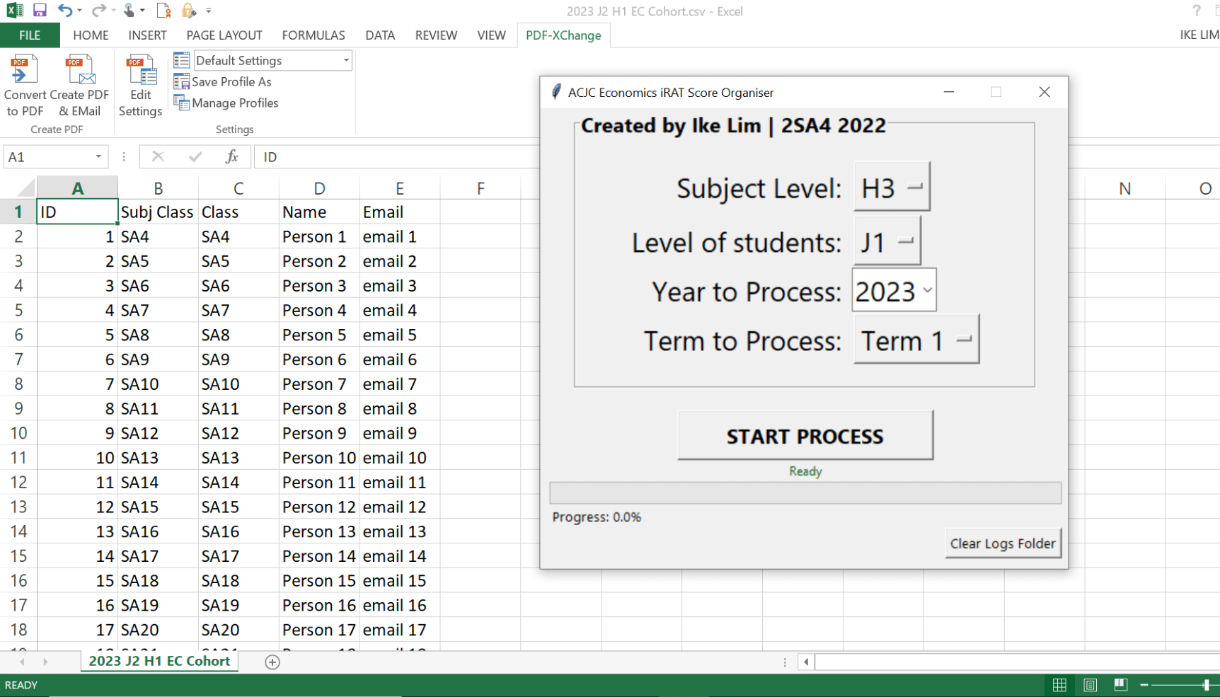Image resolution: width=1220 pixels, height=697 pixels.
Task: Minimize the iRAT Score Organiser window
Action: point(949,92)
